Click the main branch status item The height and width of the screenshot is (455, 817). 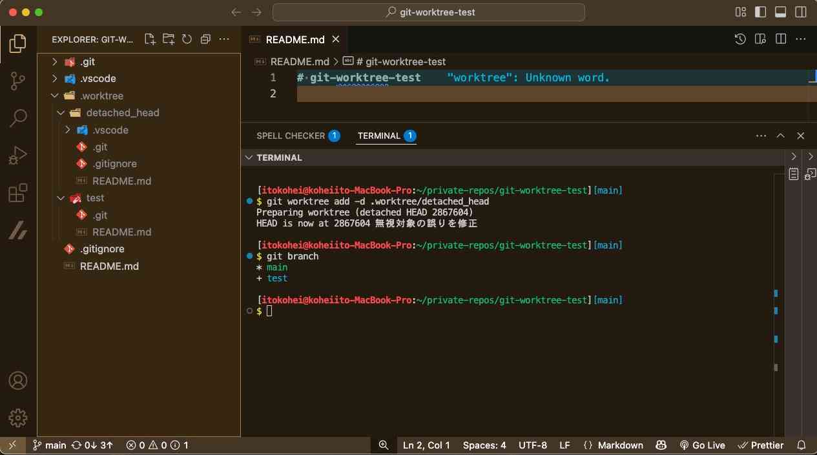click(x=50, y=445)
